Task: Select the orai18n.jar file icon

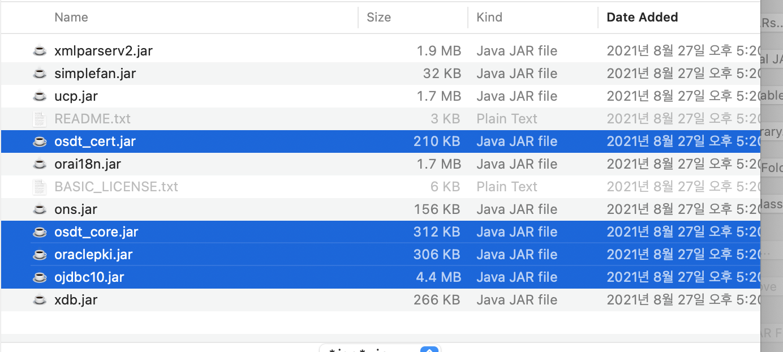Action: point(39,164)
